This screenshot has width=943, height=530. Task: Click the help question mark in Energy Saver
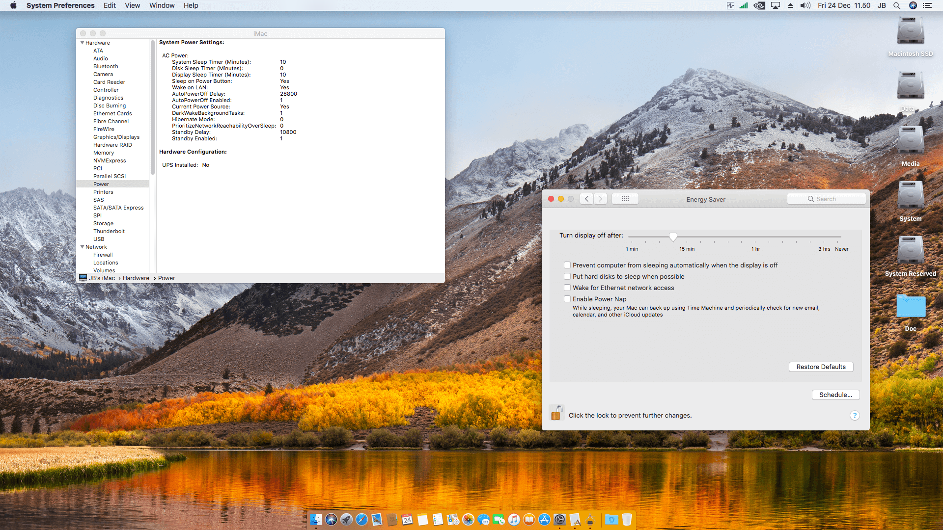tap(855, 416)
